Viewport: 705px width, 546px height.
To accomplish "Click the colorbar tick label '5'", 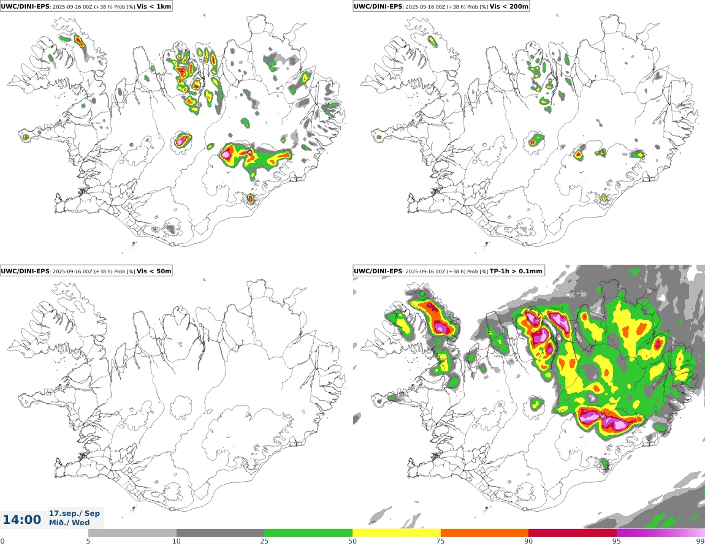I will (88, 542).
